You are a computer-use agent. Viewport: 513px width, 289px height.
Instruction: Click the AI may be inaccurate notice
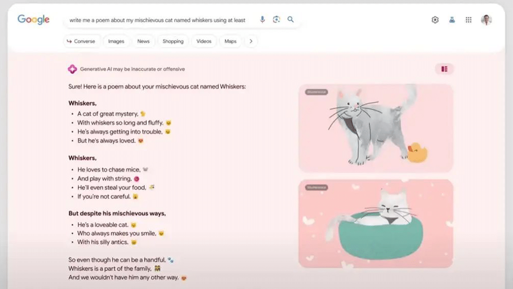point(133,69)
